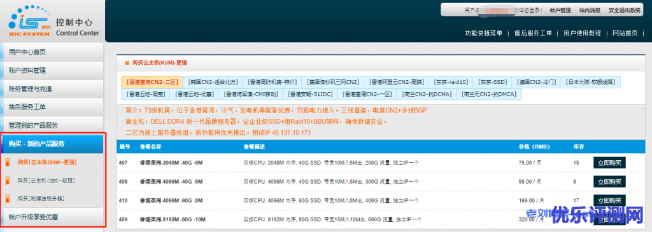
Task: Switch to the 德国CN2-冷门 tab
Action: click(535, 82)
